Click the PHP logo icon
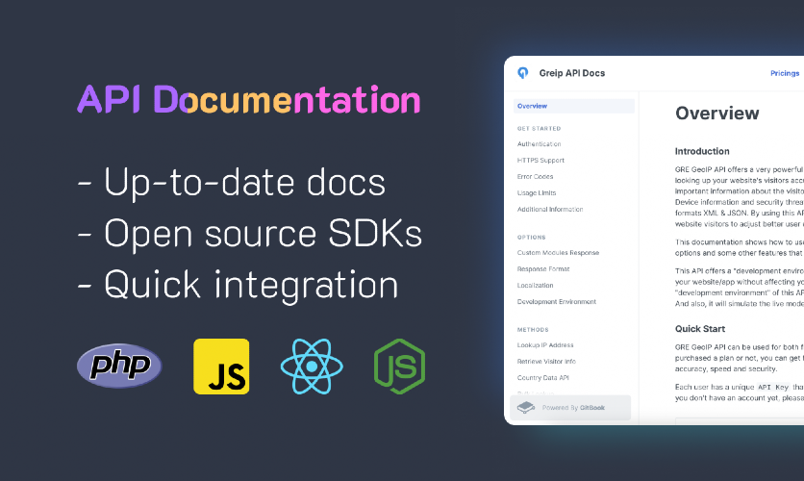The width and height of the screenshot is (804, 481). click(x=119, y=366)
